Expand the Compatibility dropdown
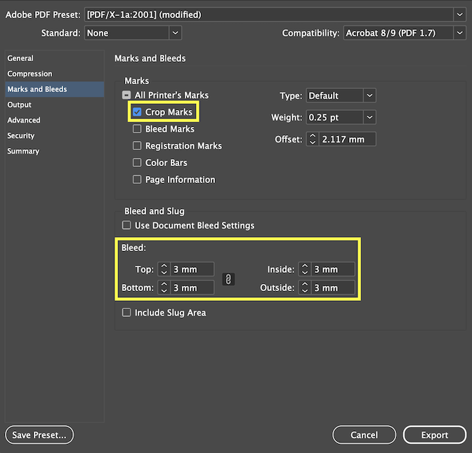This screenshot has width=472, height=453. (x=404, y=33)
